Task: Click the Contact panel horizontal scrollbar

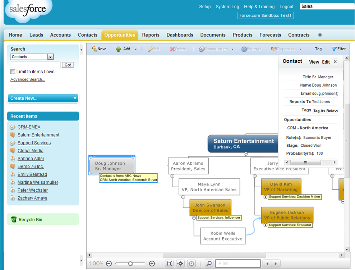Action: pos(306,162)
